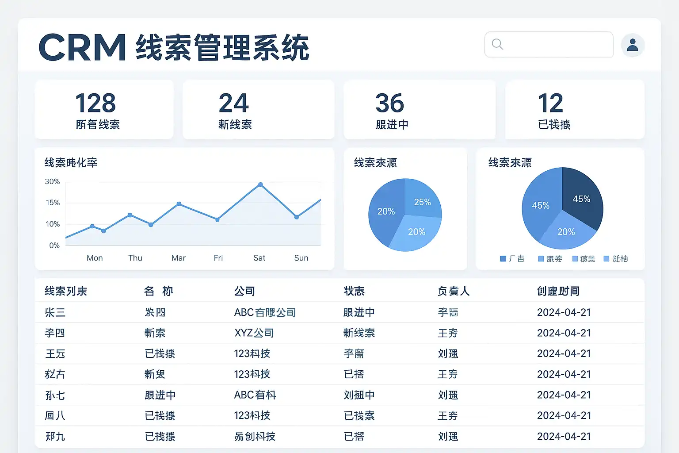Click the magnifying glass search icon
The width and height of the screenshot is (679, 453).
(497, 44)
